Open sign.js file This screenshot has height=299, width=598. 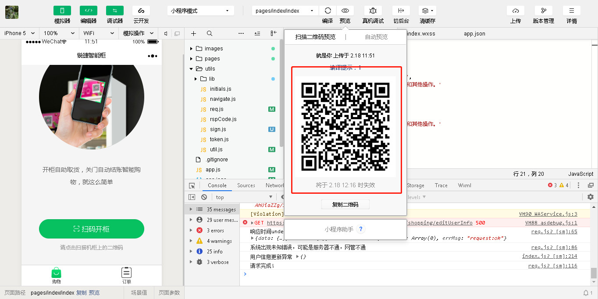coord(218,129)
